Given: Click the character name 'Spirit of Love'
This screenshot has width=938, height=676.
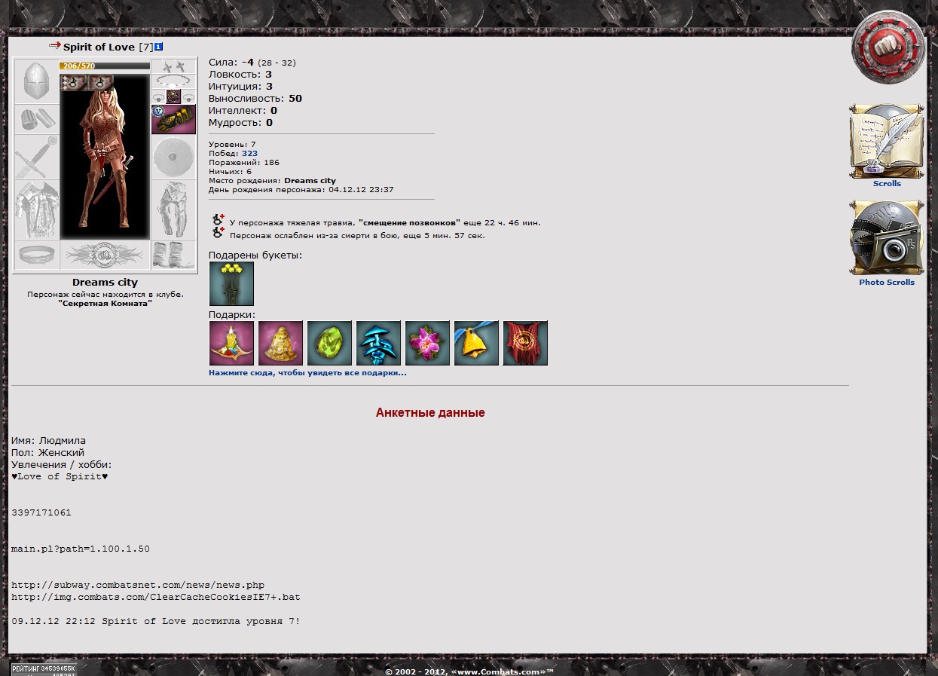Looking at the screenshot, I should 99,47.
